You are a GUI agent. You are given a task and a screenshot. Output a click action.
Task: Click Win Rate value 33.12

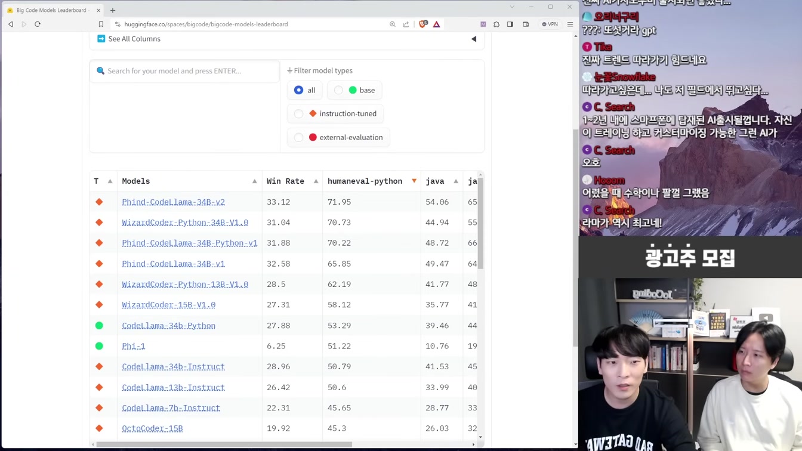[x=278, y=202]
